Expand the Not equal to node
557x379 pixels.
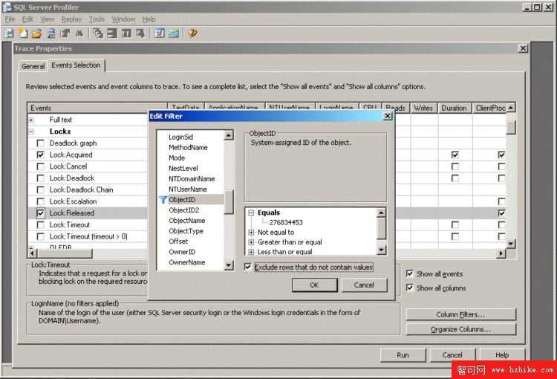click(x=251, y=233)
